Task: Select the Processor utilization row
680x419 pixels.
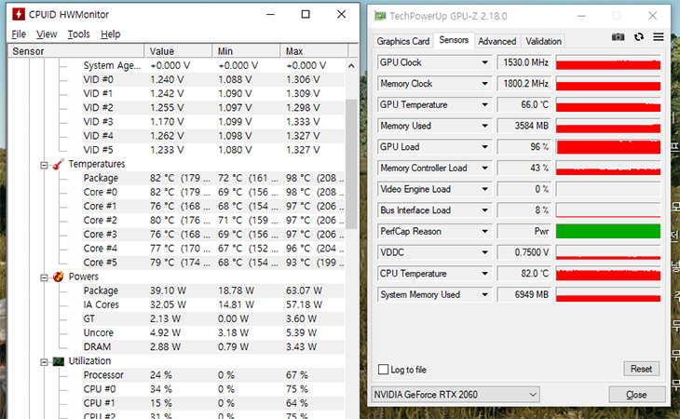Action: (x=213, y=375)
